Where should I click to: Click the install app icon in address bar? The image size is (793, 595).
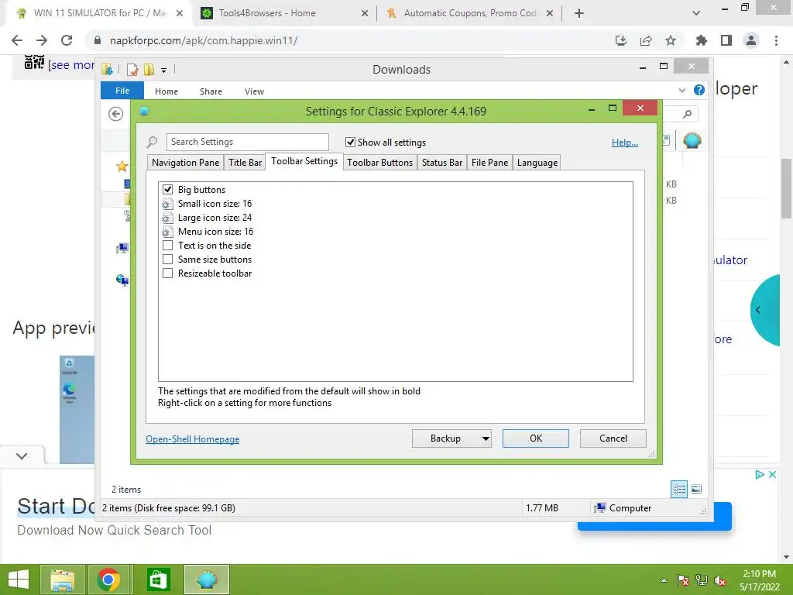coord(621,40)
